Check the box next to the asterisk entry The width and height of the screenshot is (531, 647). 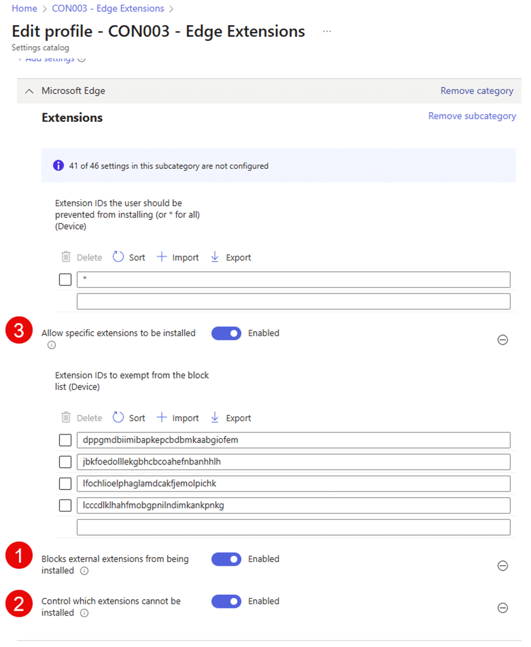(x=65, y=279)
